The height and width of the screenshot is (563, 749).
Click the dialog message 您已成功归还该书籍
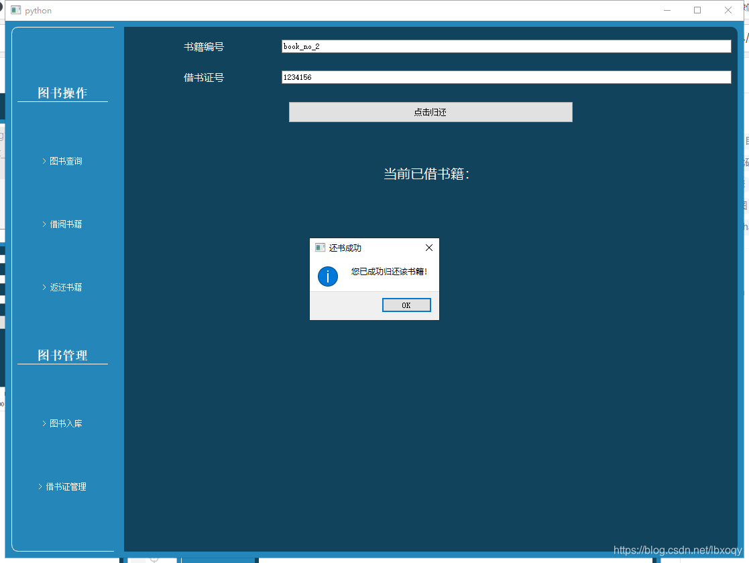click(x=389, y=272)
